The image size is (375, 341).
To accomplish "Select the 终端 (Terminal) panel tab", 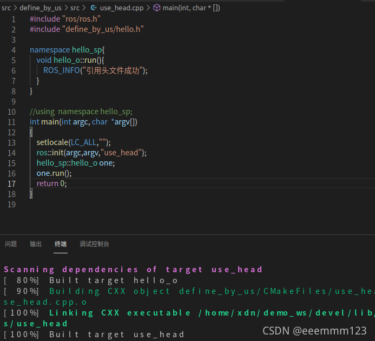I will pos(61,244).
